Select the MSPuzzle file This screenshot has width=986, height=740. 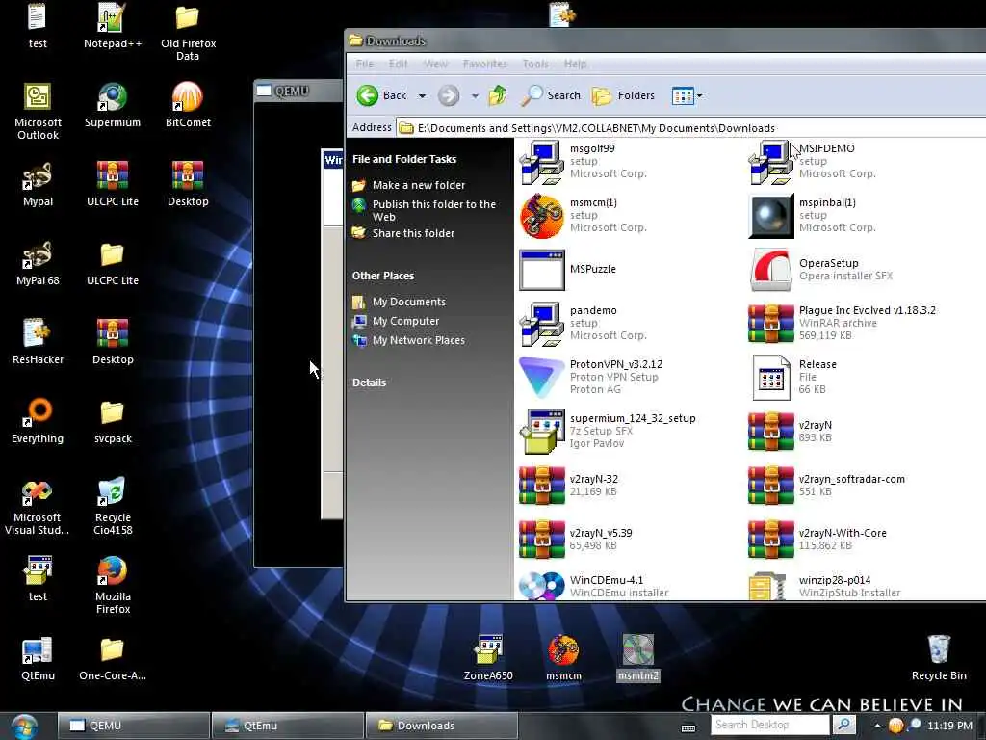click(568, 270)
